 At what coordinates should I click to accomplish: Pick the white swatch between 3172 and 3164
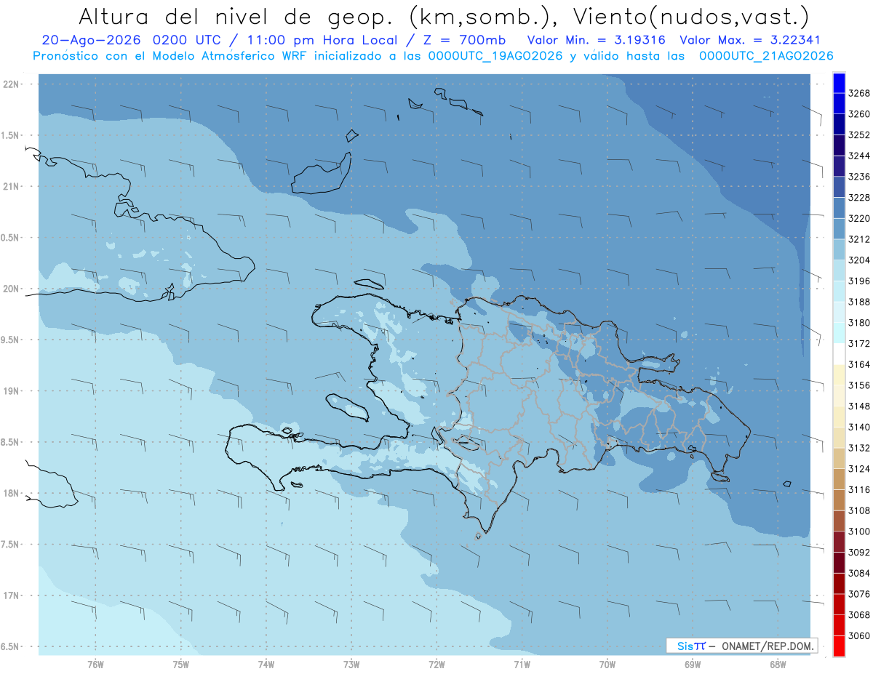point(838,354)
